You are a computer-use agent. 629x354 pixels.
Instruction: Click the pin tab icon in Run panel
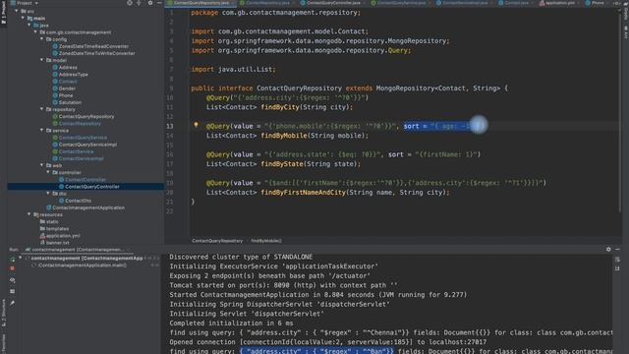13,303
